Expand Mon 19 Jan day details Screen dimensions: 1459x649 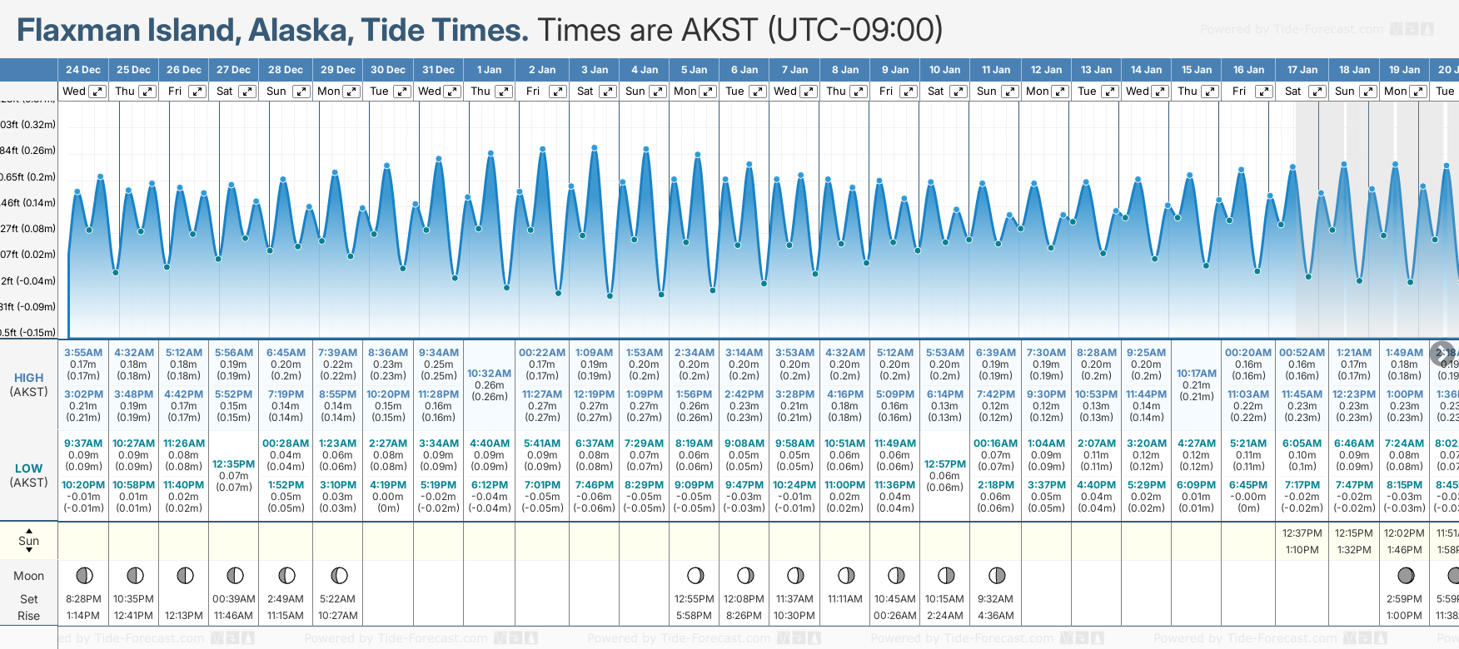pos(1417,92)
